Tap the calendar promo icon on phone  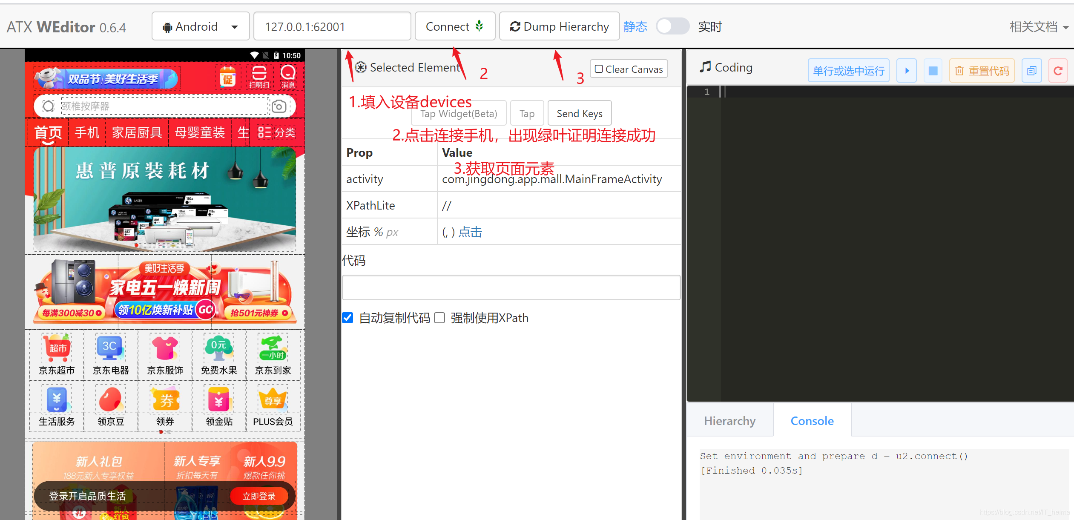click(228, 77)
